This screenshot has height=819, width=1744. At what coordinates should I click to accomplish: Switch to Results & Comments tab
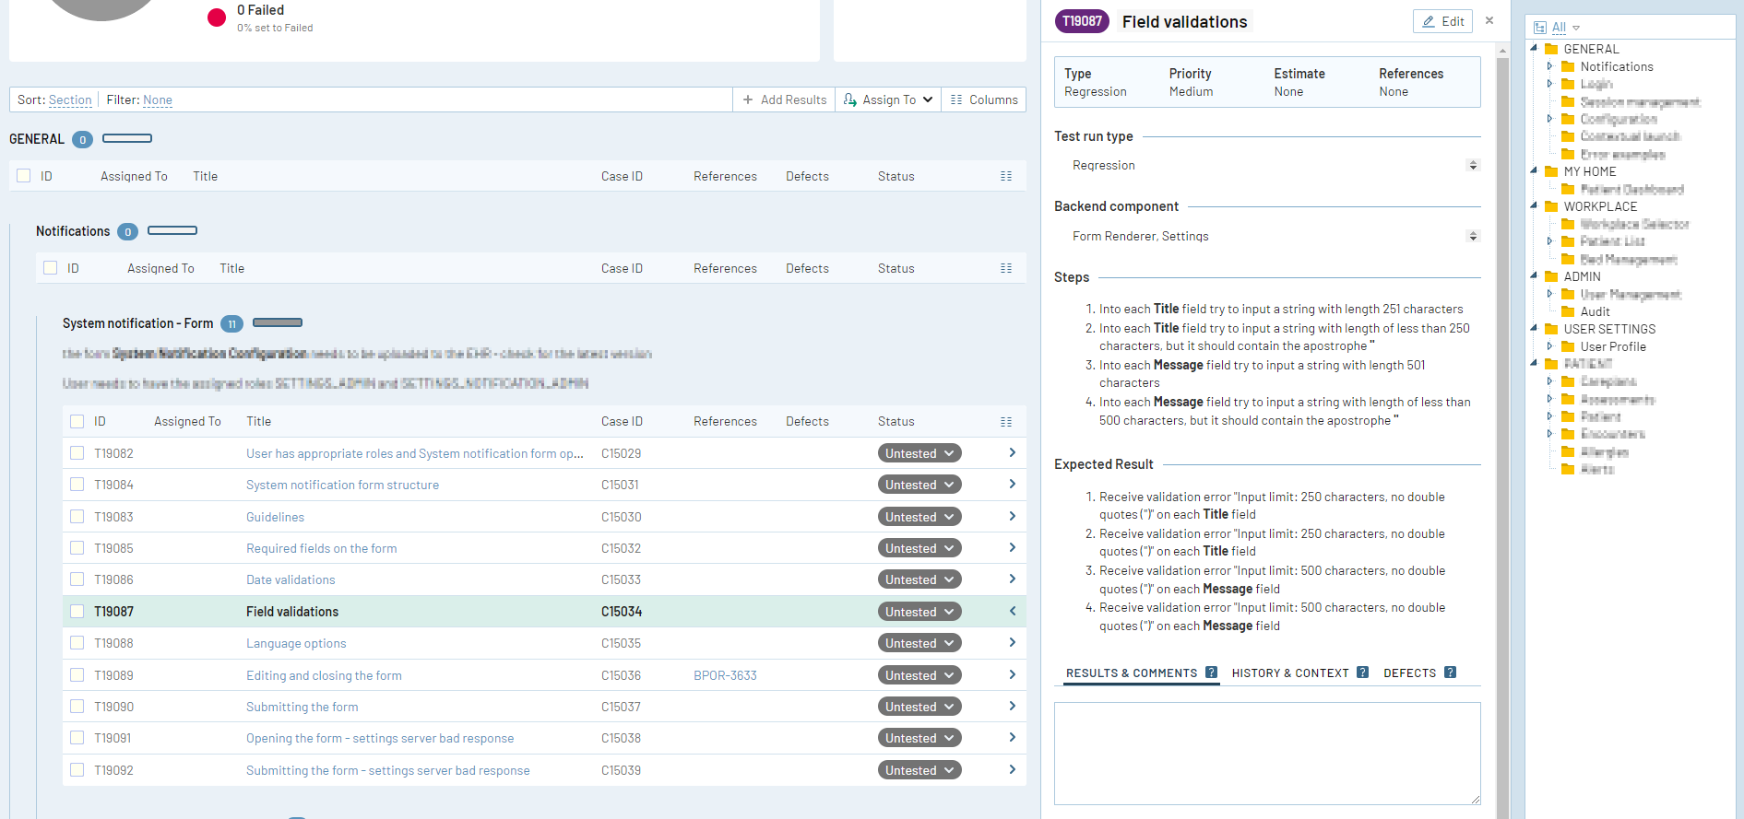[x=1132, y=673]
